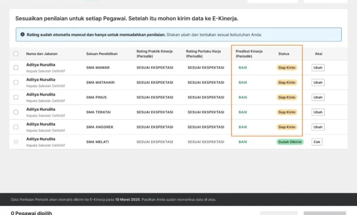This screenshot has width=357, height=215.
Task: Check the box for the SMA PINUS row
Action: coord(16,97)
